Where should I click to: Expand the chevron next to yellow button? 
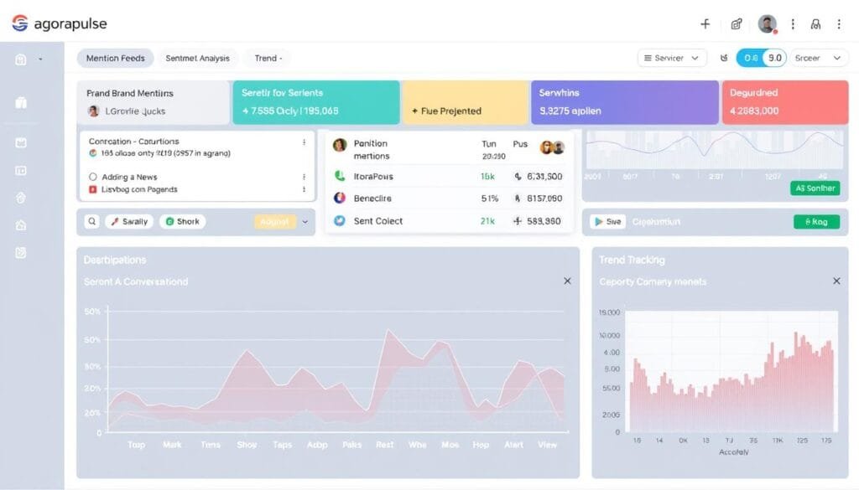click(x=305, y=222)
